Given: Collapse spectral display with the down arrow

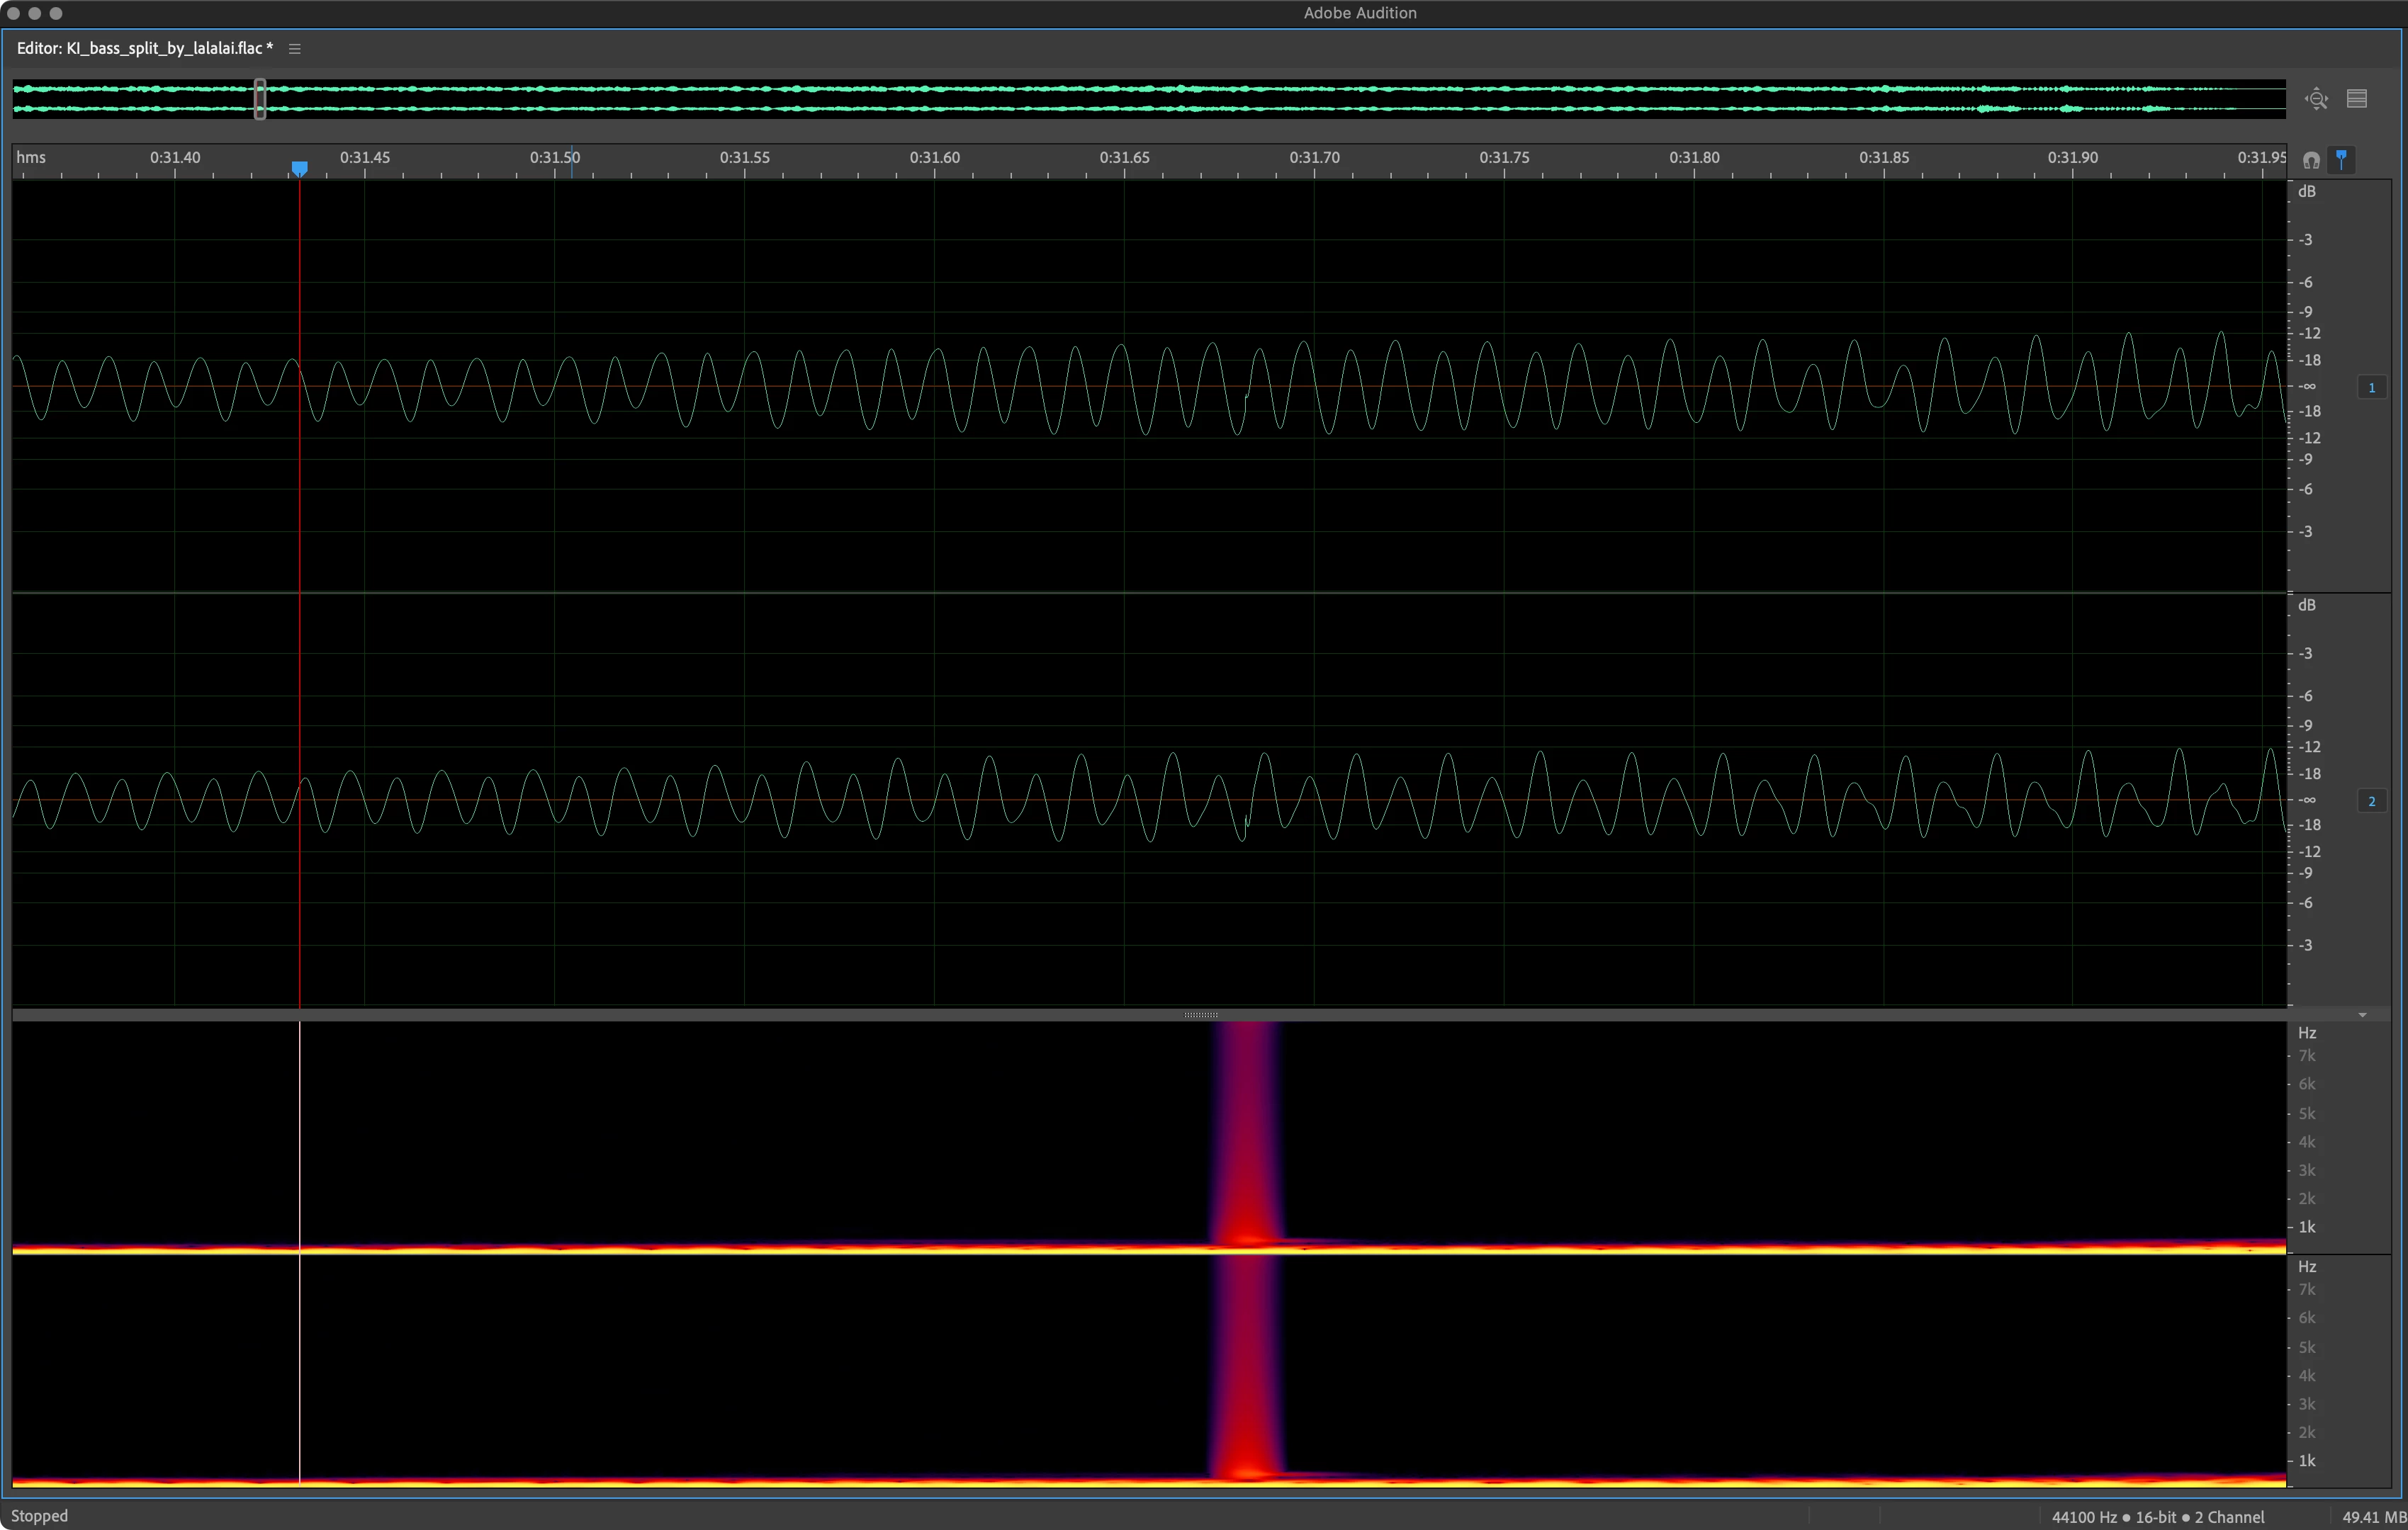Looking at the screenshot, I should [x=2363, y=1015].
